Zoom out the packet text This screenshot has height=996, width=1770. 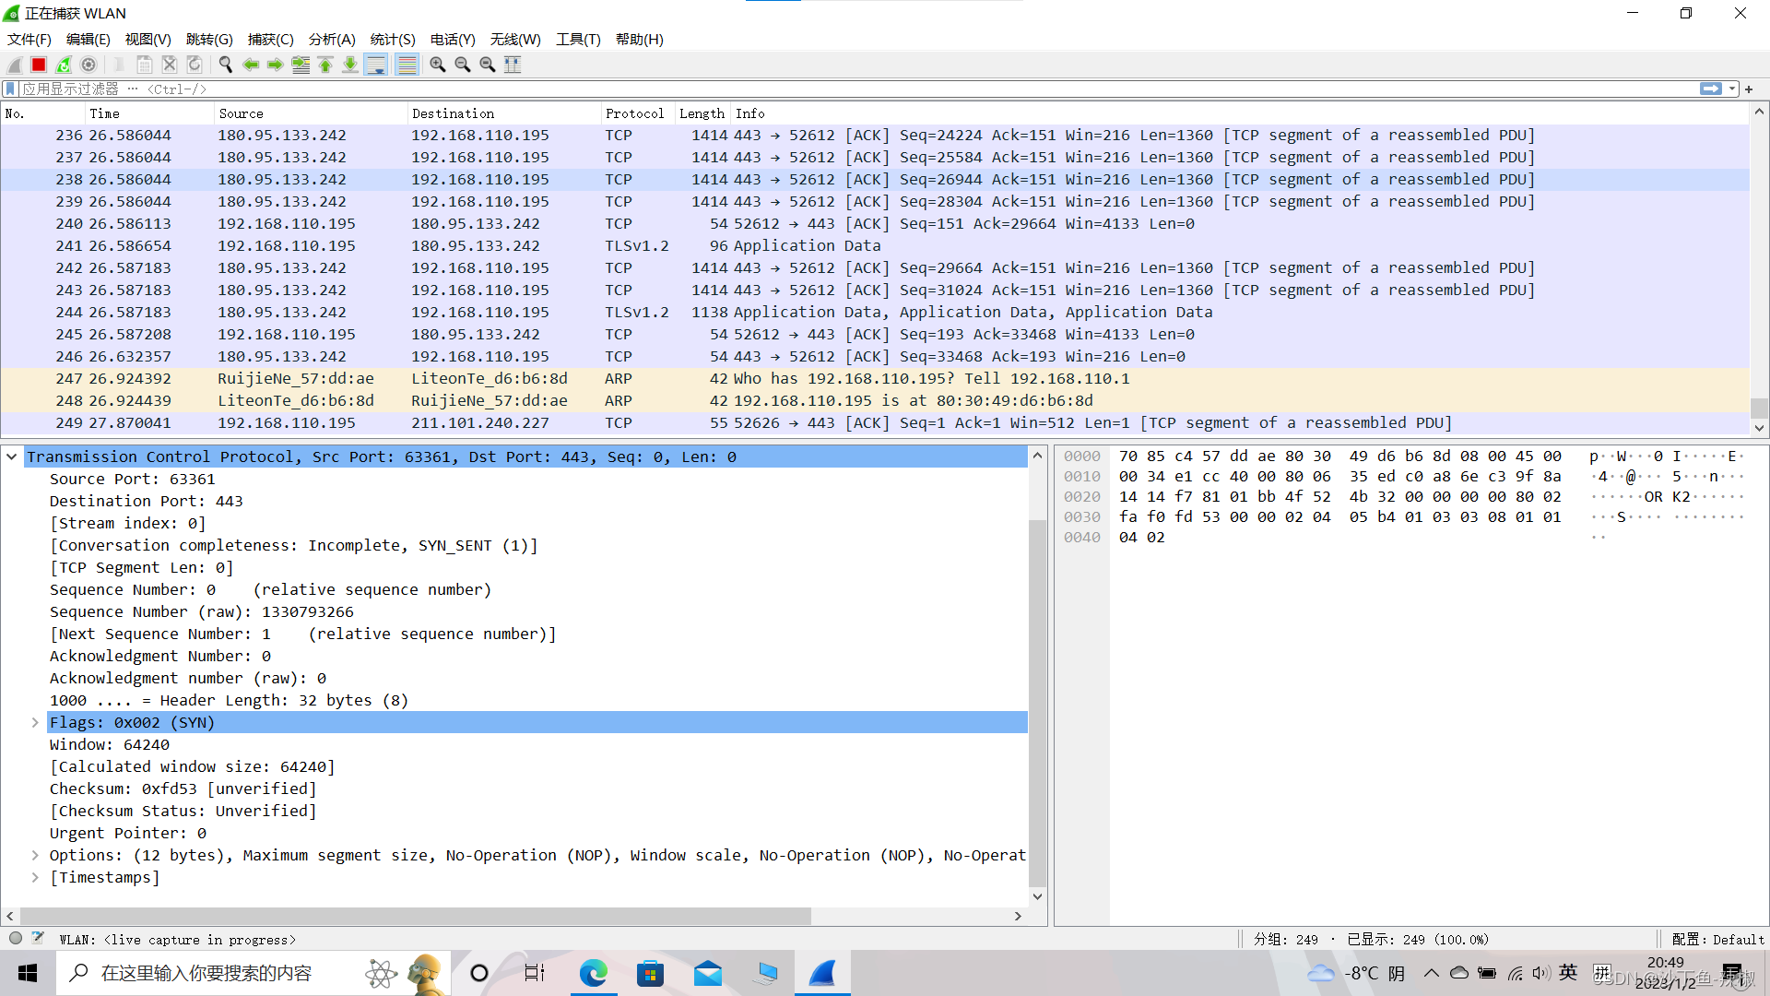point(463,65)
